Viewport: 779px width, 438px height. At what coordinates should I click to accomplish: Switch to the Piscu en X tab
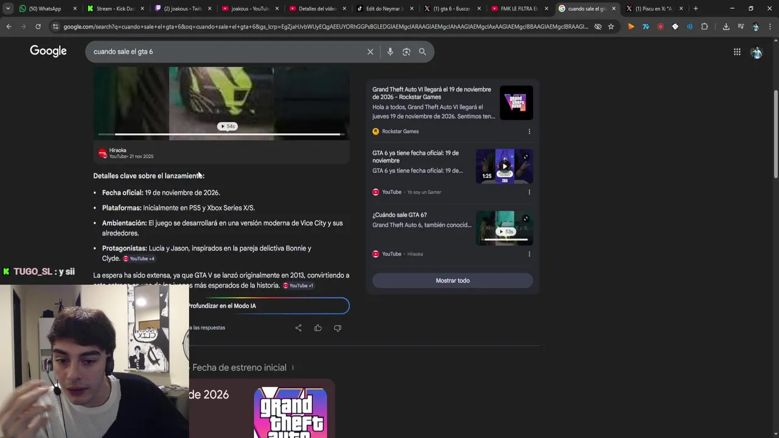pyautogui.click(x=654, y=9)
